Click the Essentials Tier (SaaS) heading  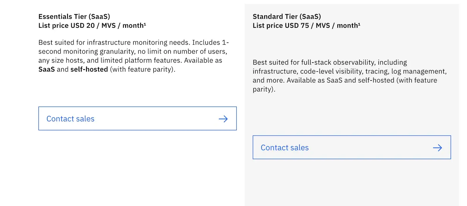pyautogui.click(x=74, y=17)
